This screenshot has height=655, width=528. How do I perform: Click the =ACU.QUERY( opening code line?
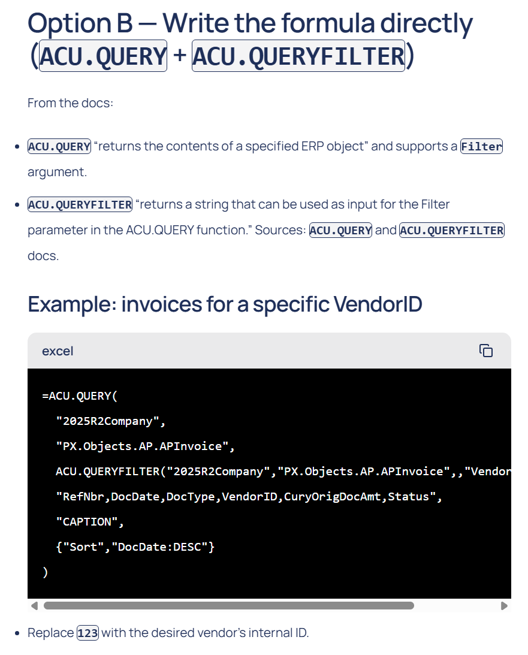77,396
